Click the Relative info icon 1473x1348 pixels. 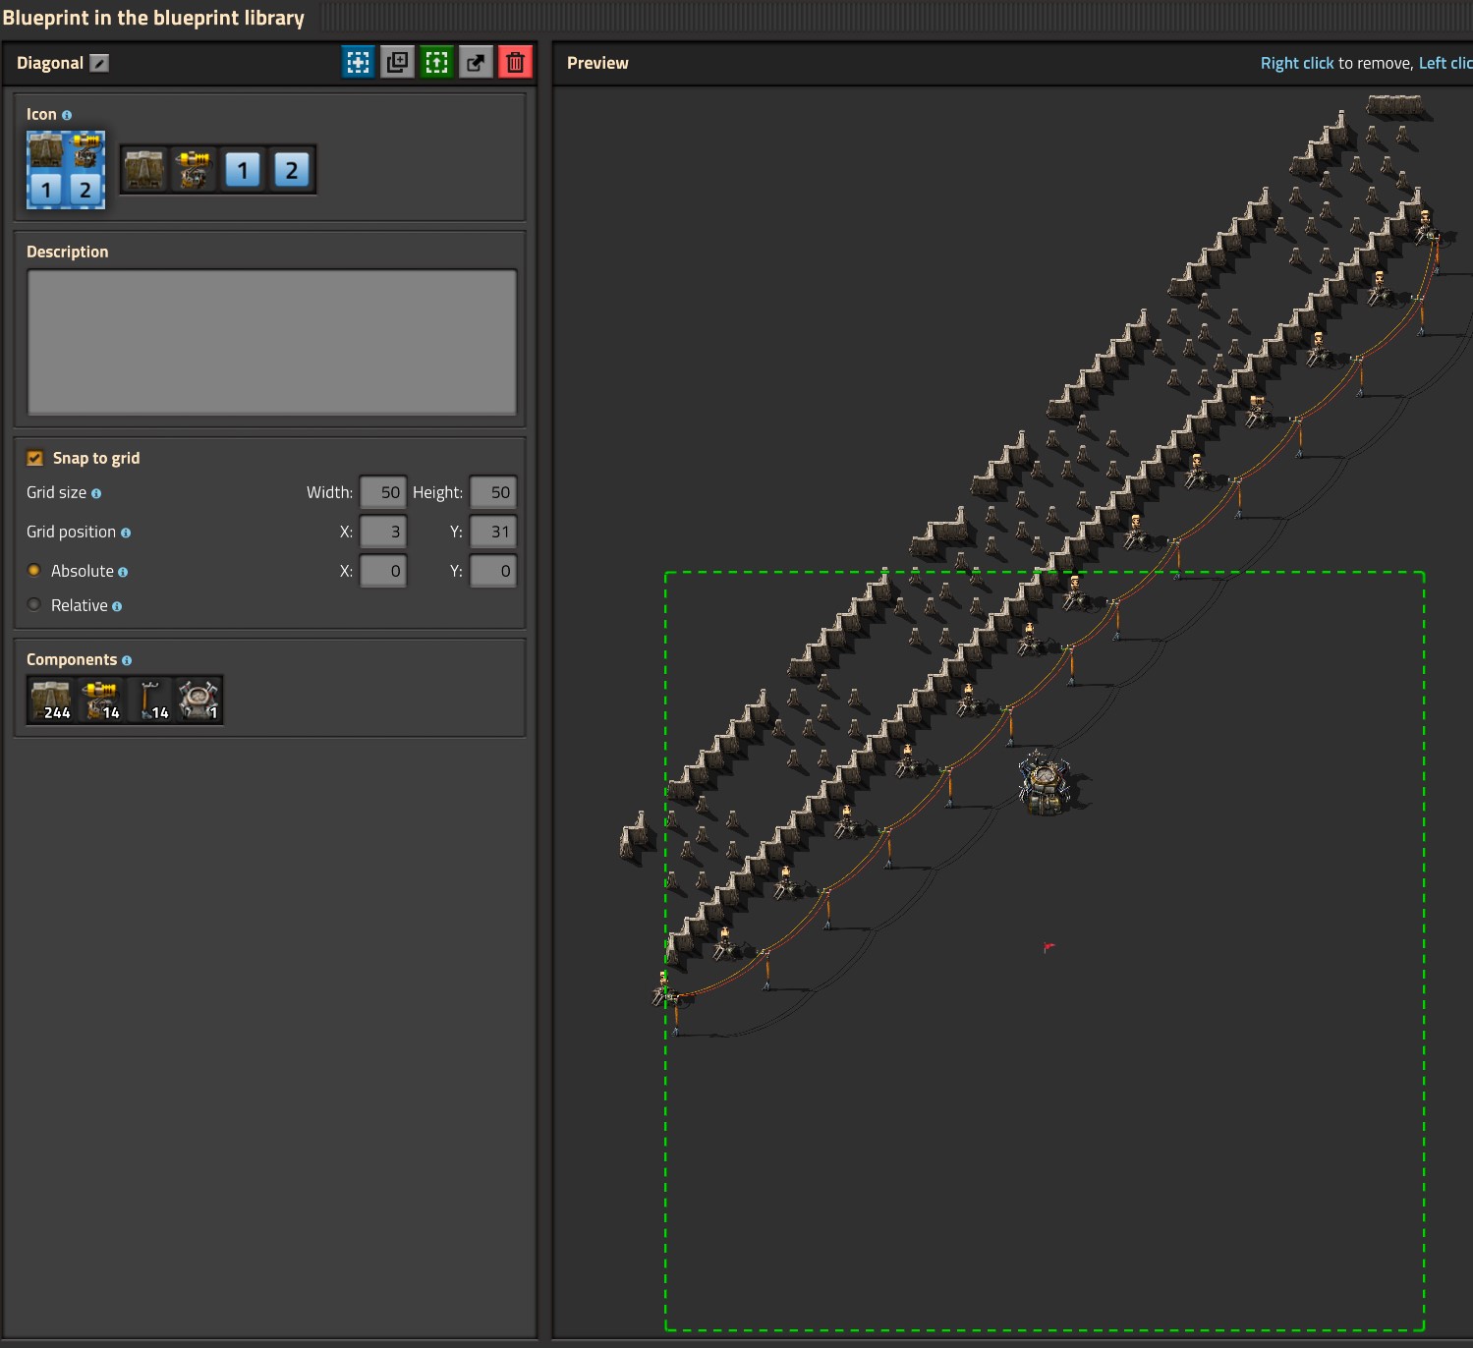point(117,606)
